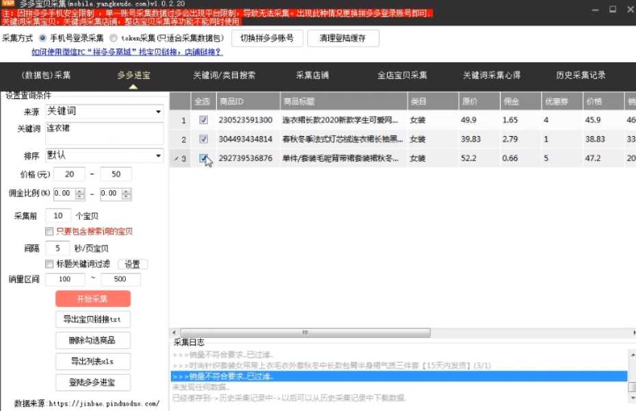Click the 类目 column header
Screen dimensions: 636x411
point(433,101)
